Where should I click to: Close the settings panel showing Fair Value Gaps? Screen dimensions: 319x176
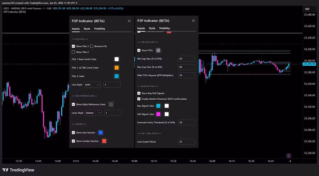193,21
